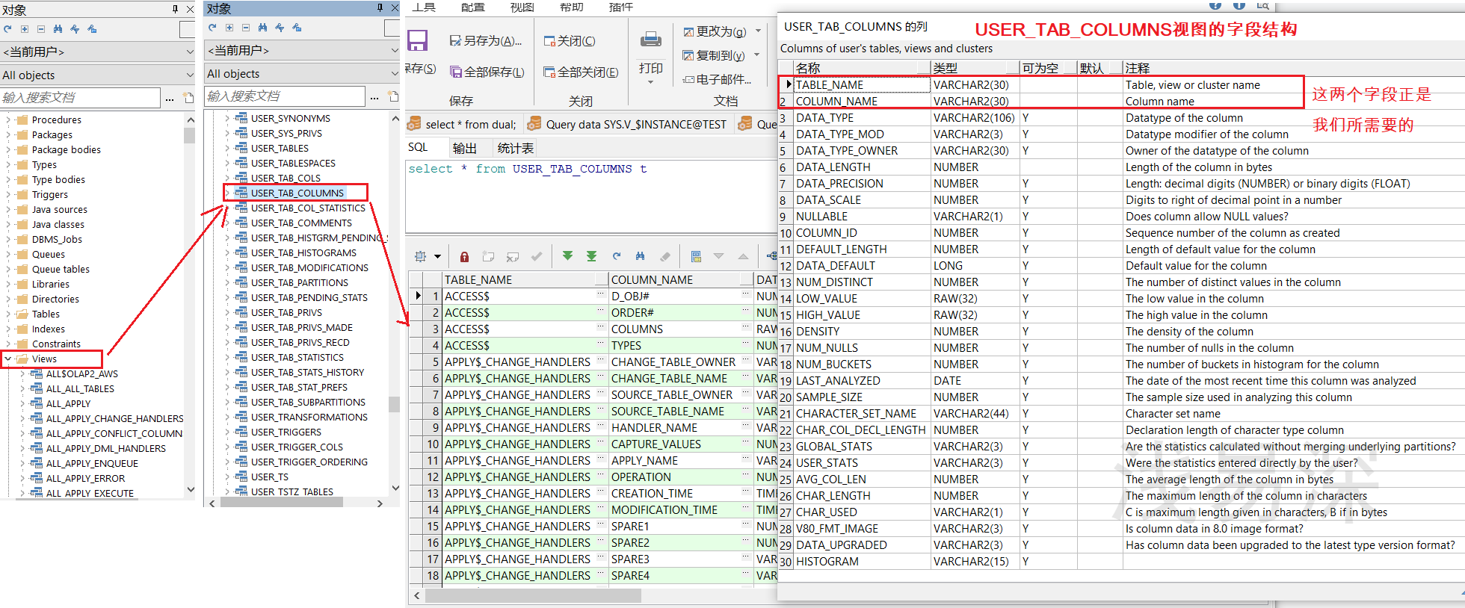Click 全部保存(L) button
This screenshot has height=608, width=1465.
(x=487, y=72)
